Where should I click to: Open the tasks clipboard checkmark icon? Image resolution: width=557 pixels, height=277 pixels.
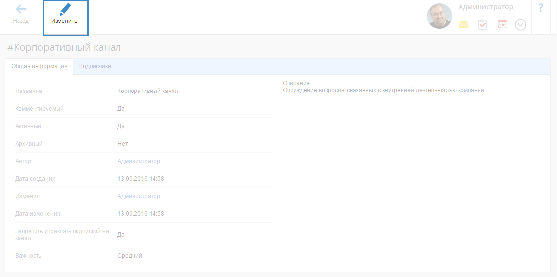click(x=482, y=25)
